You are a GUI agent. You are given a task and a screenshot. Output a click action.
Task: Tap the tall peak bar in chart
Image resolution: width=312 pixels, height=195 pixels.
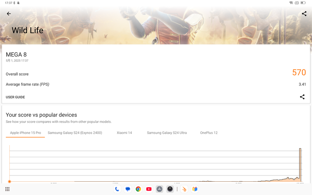click(300, 165)
